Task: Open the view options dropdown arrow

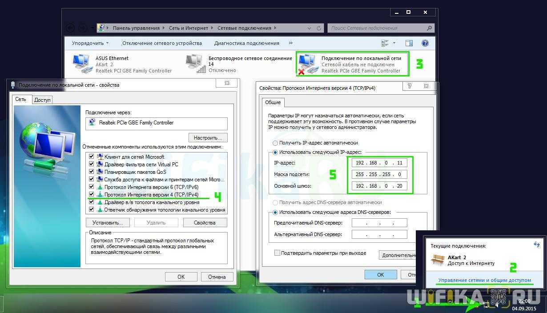Action: point(394,43)
